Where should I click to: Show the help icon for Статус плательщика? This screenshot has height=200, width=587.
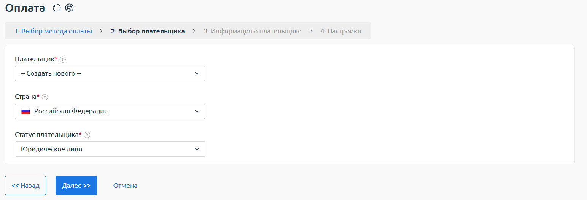(87, 135)
